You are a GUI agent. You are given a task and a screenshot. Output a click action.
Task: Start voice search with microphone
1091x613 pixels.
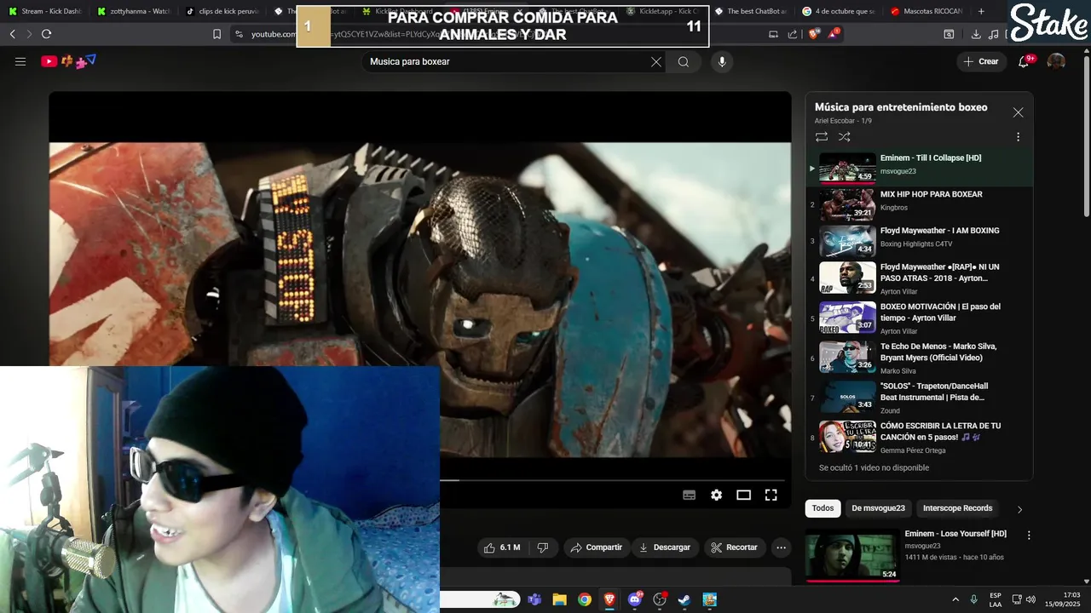[x=722, y=61]
